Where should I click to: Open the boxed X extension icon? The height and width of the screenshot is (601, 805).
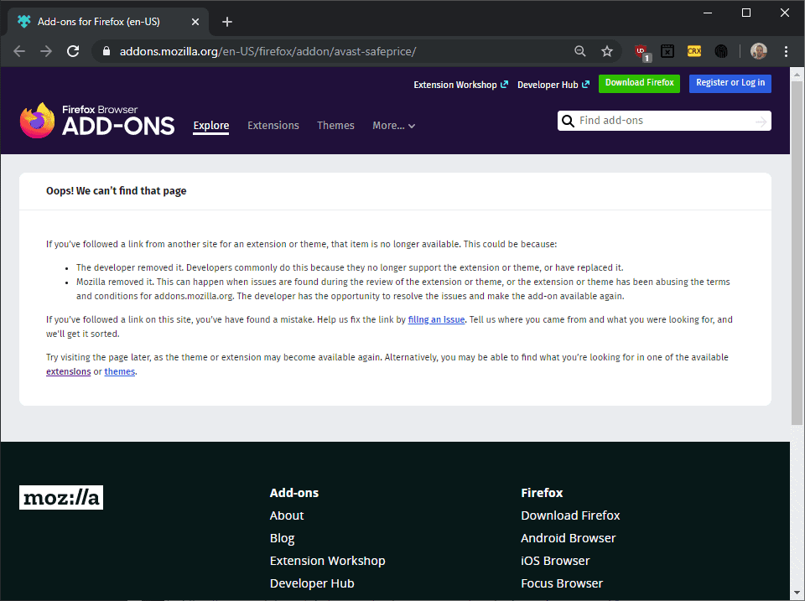click(667, 51)
